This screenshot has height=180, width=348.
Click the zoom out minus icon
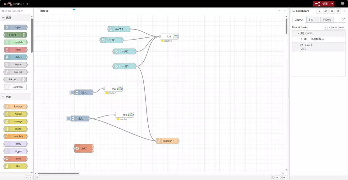click(277, 178)
